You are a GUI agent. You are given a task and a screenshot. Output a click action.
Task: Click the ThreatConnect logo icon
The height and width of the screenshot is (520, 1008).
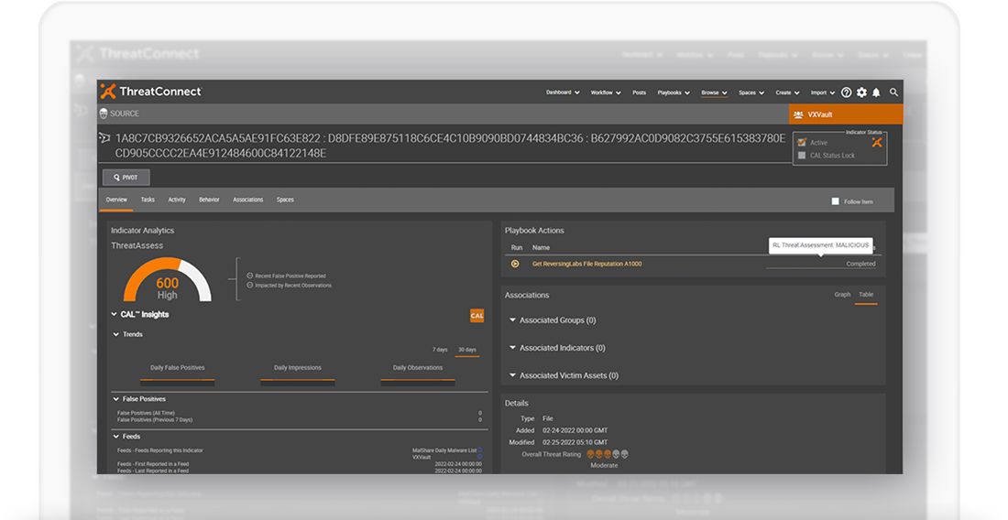coord(109,92)
